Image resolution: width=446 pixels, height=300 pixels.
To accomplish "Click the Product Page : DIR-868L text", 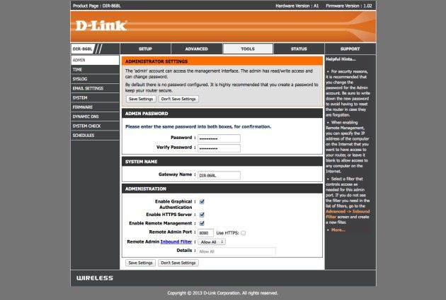I will click(x=97, y=6).
